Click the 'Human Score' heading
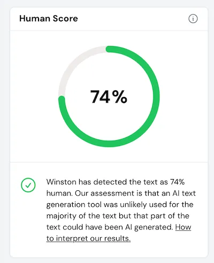214x263 pixels. pos(49,19)
